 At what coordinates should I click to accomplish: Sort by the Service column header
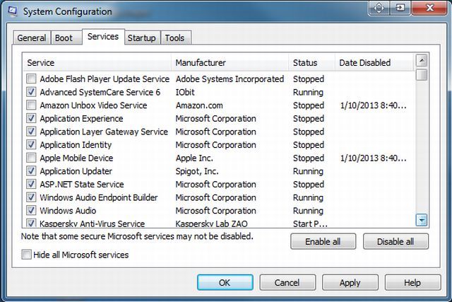[97, 63]
